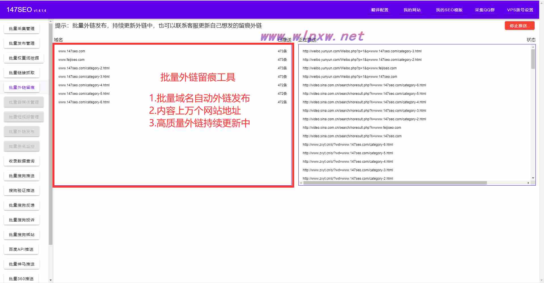Open 批量搜狗投诉 in the sidebar

click(22, 220)
